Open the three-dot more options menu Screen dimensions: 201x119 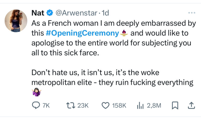click(191, 13)
